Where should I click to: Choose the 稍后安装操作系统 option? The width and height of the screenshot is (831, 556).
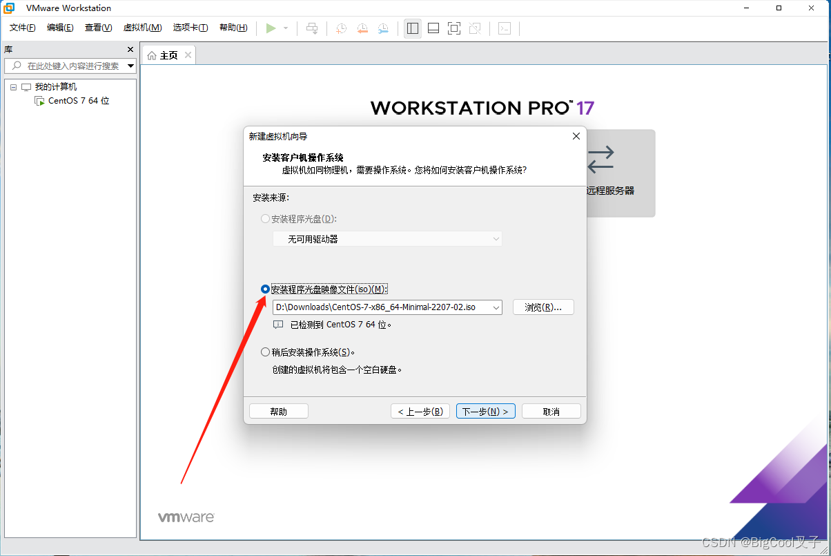click(265, 352)
